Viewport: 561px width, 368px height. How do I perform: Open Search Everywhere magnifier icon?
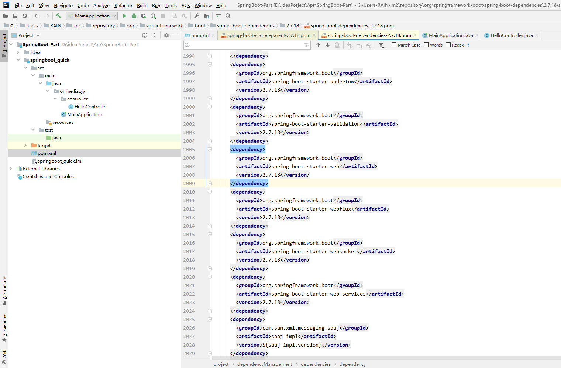coord(228,16)
